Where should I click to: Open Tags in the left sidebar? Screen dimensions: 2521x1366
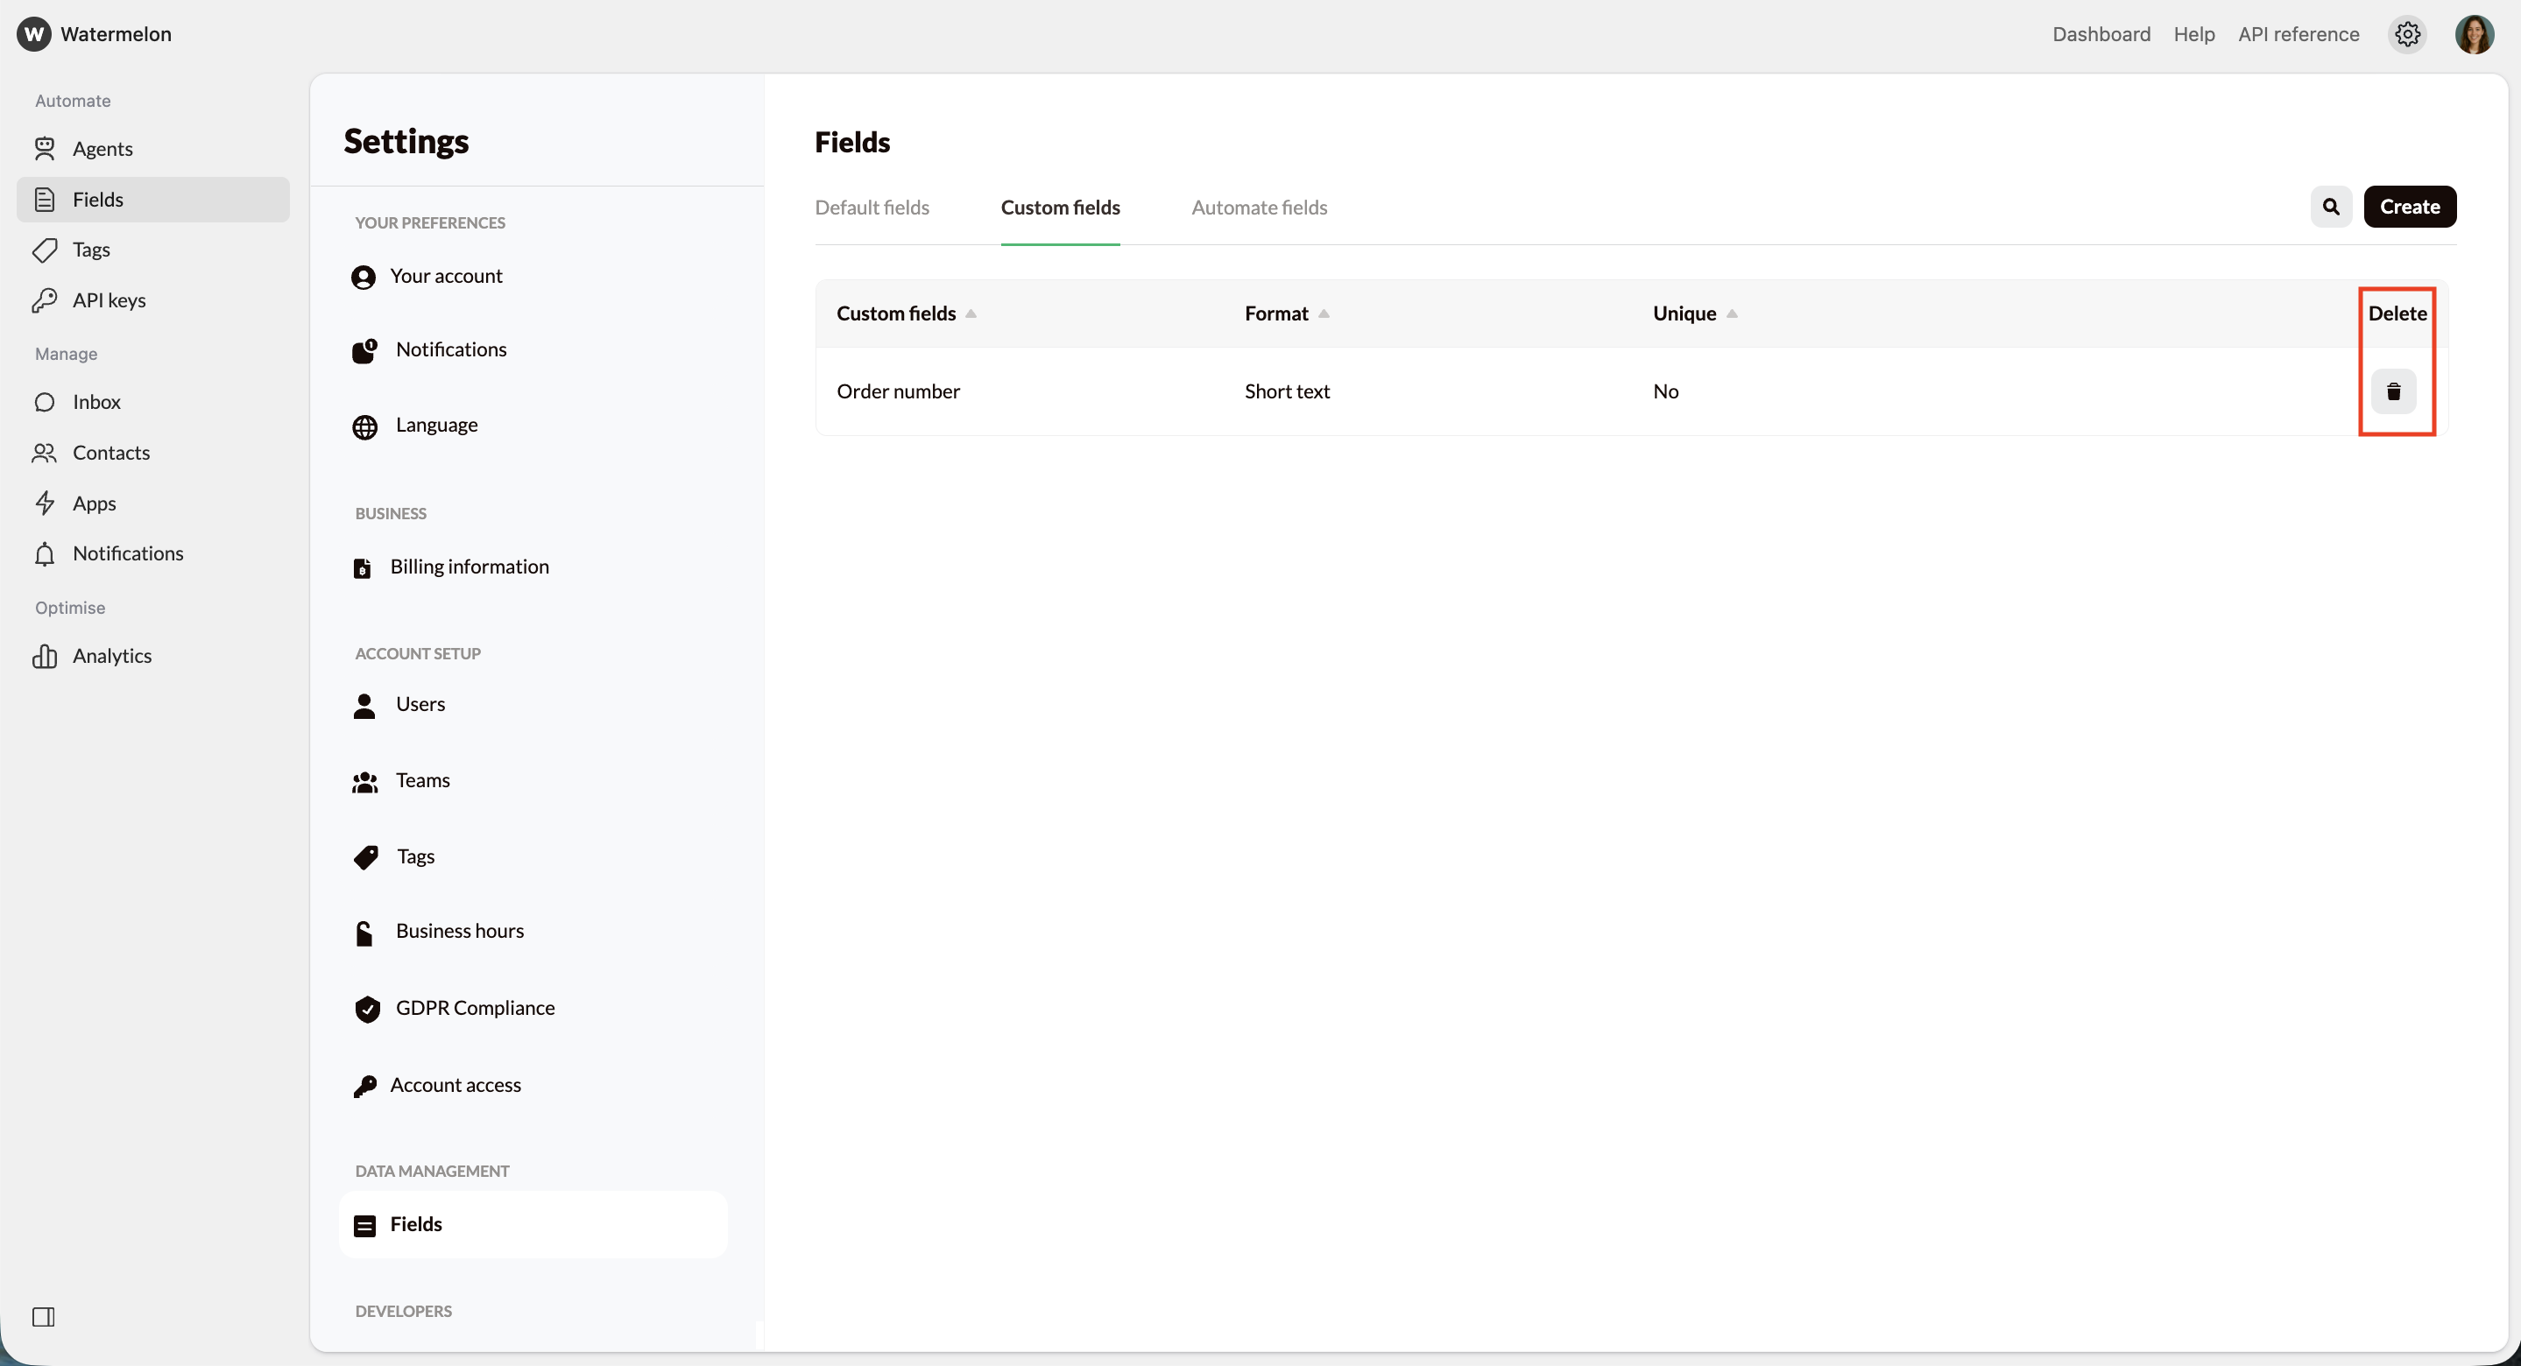(x=91, y=250)
